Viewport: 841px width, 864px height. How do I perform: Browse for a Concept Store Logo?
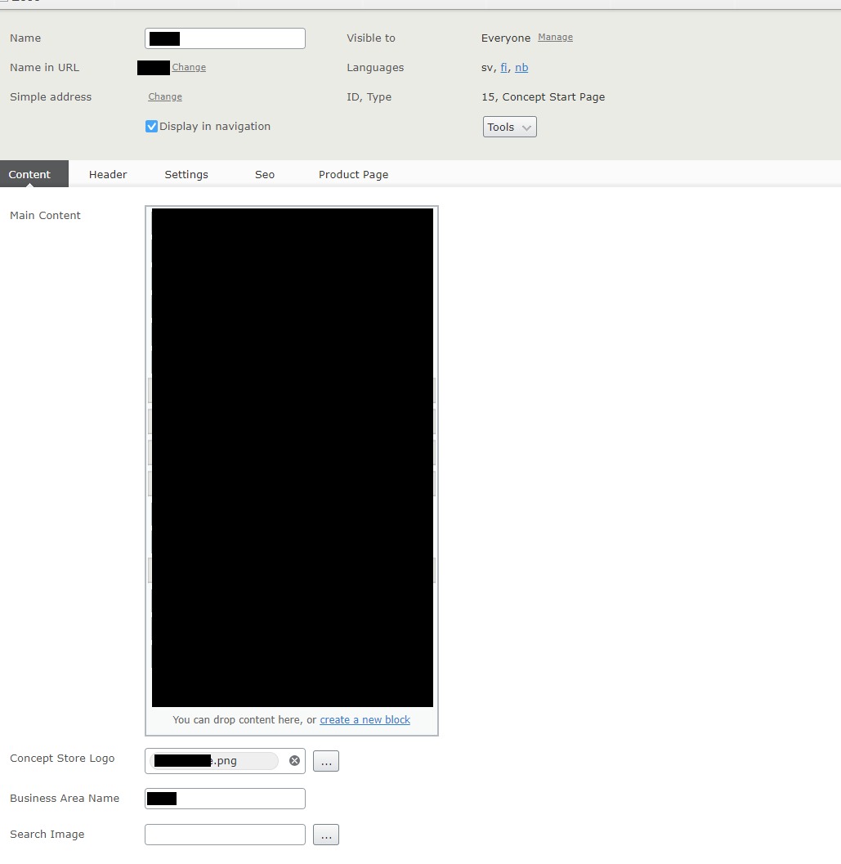pyautogui.click(x=325, y=761)
